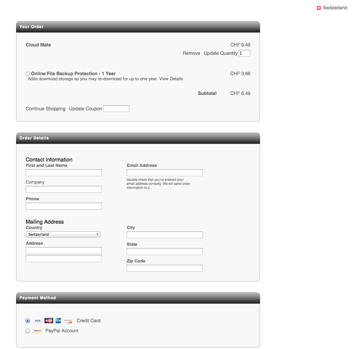The image size is (352, 349).
Task: Click the Visa card icon
Action: click(37, 321)
